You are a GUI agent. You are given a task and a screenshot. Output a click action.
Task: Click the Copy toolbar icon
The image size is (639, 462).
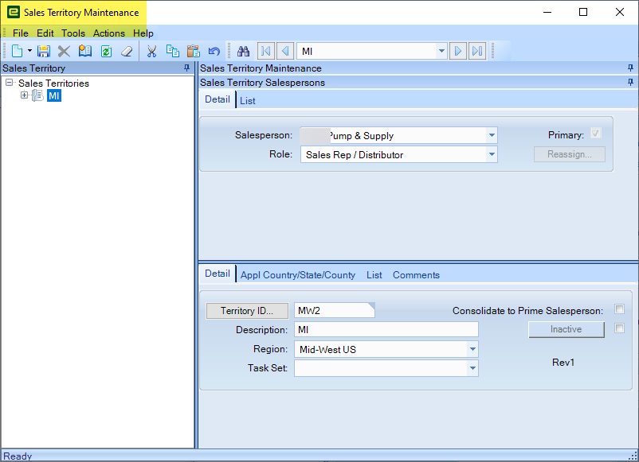click(x=173, y=51)
